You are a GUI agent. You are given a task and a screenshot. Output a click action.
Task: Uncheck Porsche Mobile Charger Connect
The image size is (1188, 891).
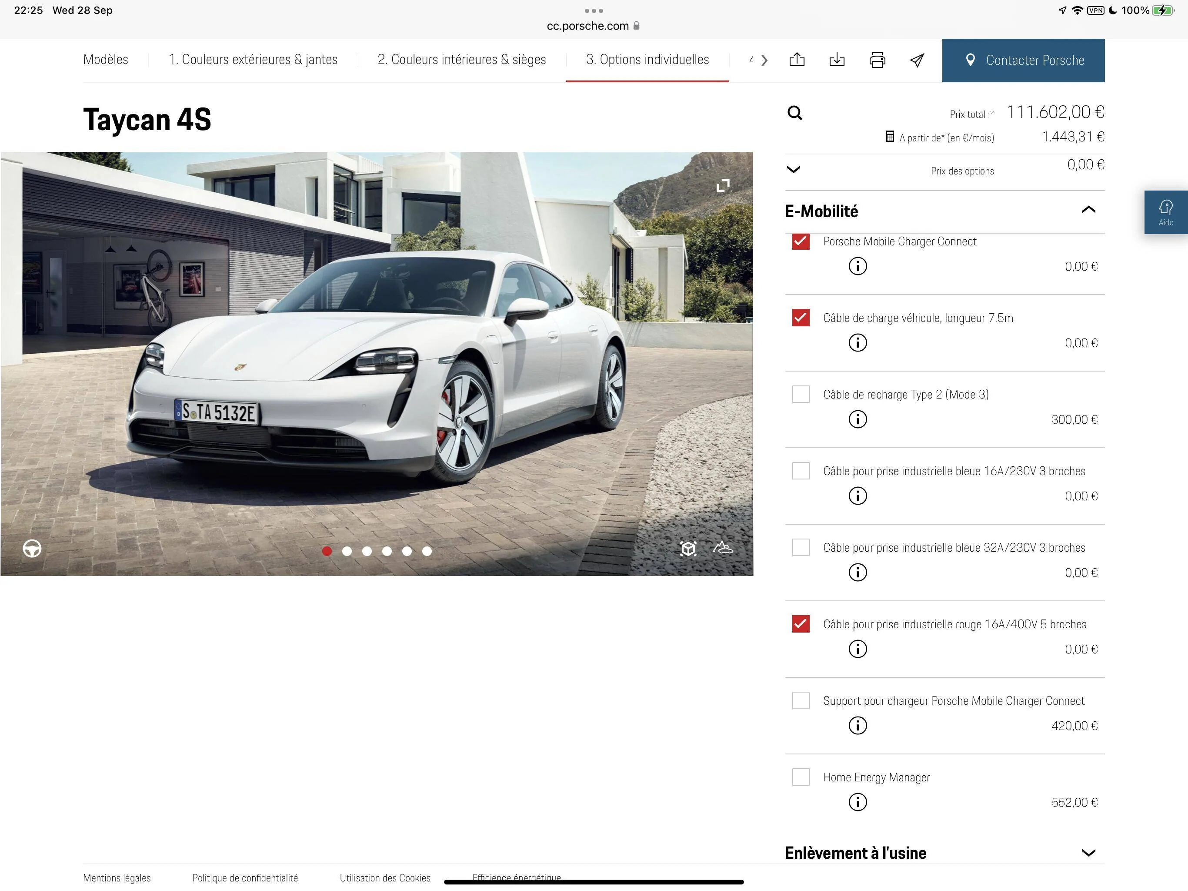pyautogui.click(x=801, y=241)
